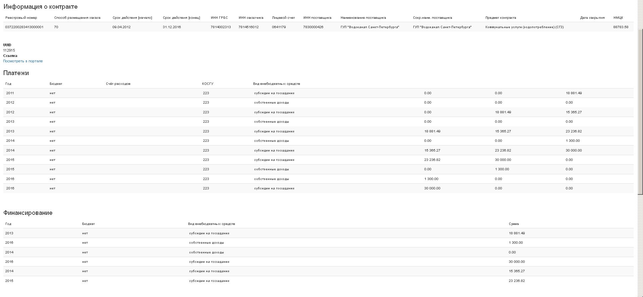Screen dimensions: 643x297
Task: Click the "UUID" label
Action: [x=7, y=45]
